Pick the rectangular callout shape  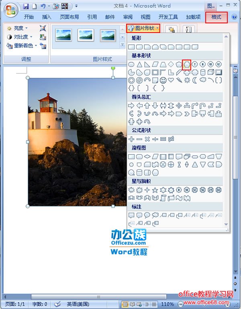[x=131, y=215]
